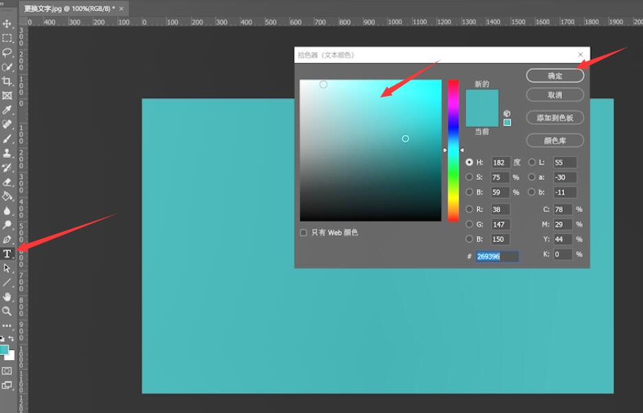Image resolution: width=643 pixels, height=413 pixels.
Task: Click the K field showing 0
Action: click(x=563, y=255)
